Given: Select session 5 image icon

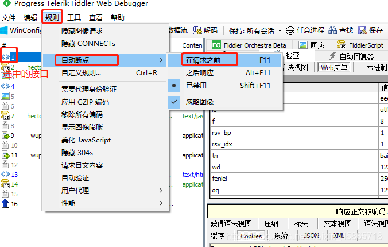Looking at the screenshot, I should [x=5, y=96].
